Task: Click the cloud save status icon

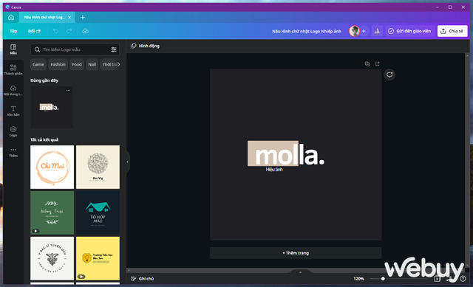Action: click(86, 31)
